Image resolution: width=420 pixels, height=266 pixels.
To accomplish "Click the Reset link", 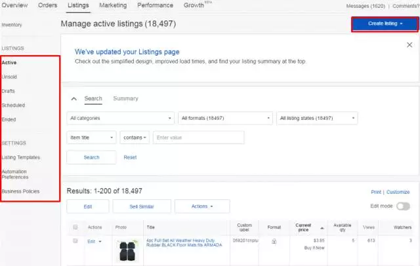I will tap(130, 157).
